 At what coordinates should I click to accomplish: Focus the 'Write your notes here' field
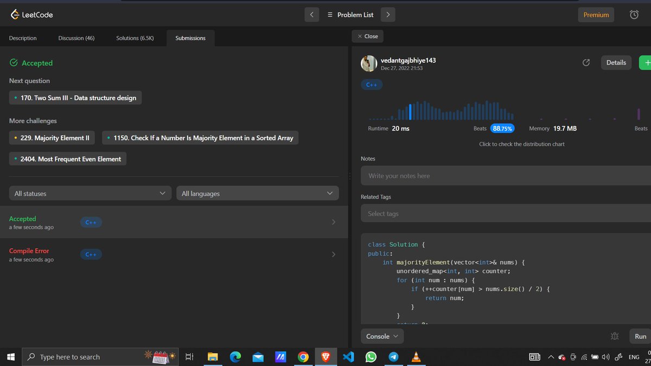click(506, 176)
